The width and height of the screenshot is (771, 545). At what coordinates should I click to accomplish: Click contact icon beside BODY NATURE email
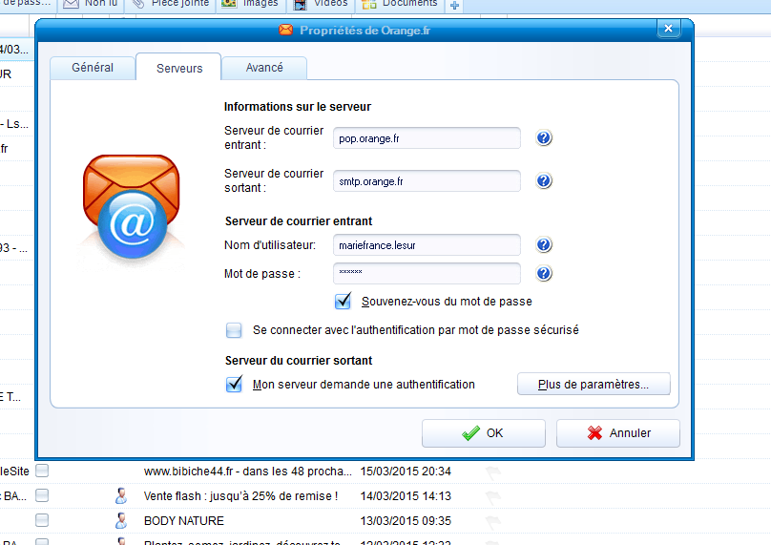(x=121, y=520)
